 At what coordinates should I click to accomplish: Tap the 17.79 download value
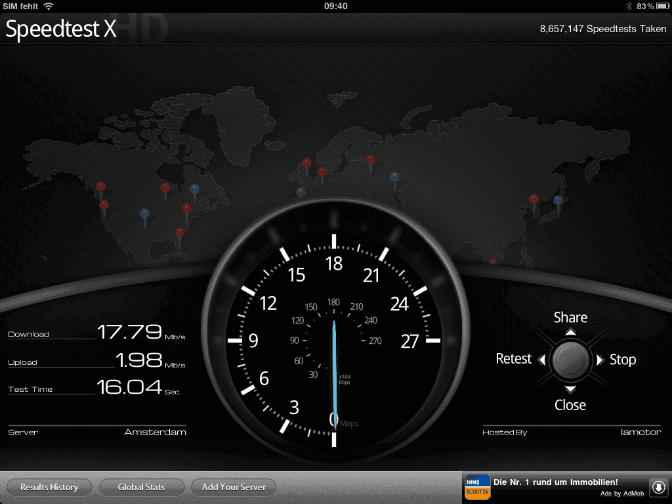(129, 331)
